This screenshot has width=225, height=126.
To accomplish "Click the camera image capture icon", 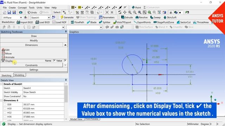I will coord(21,13).
